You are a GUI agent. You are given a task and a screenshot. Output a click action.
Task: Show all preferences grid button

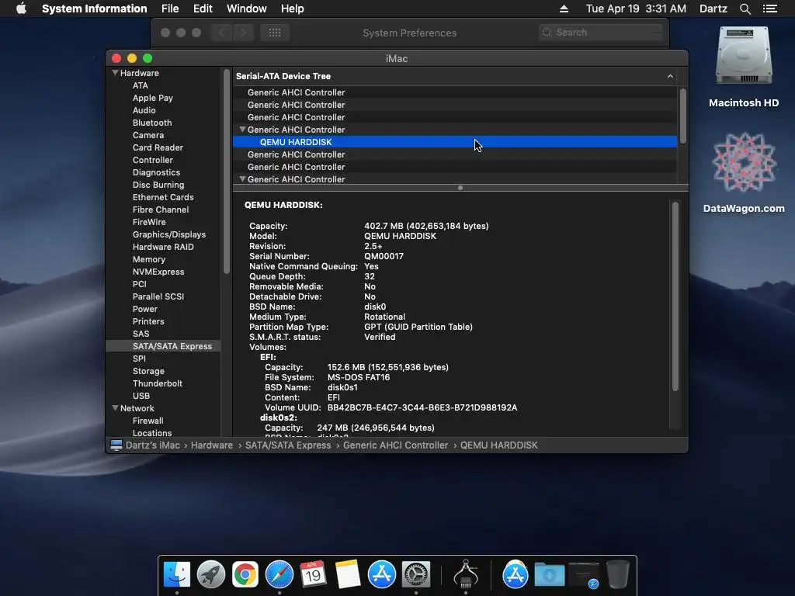click(x=275, y=33)
